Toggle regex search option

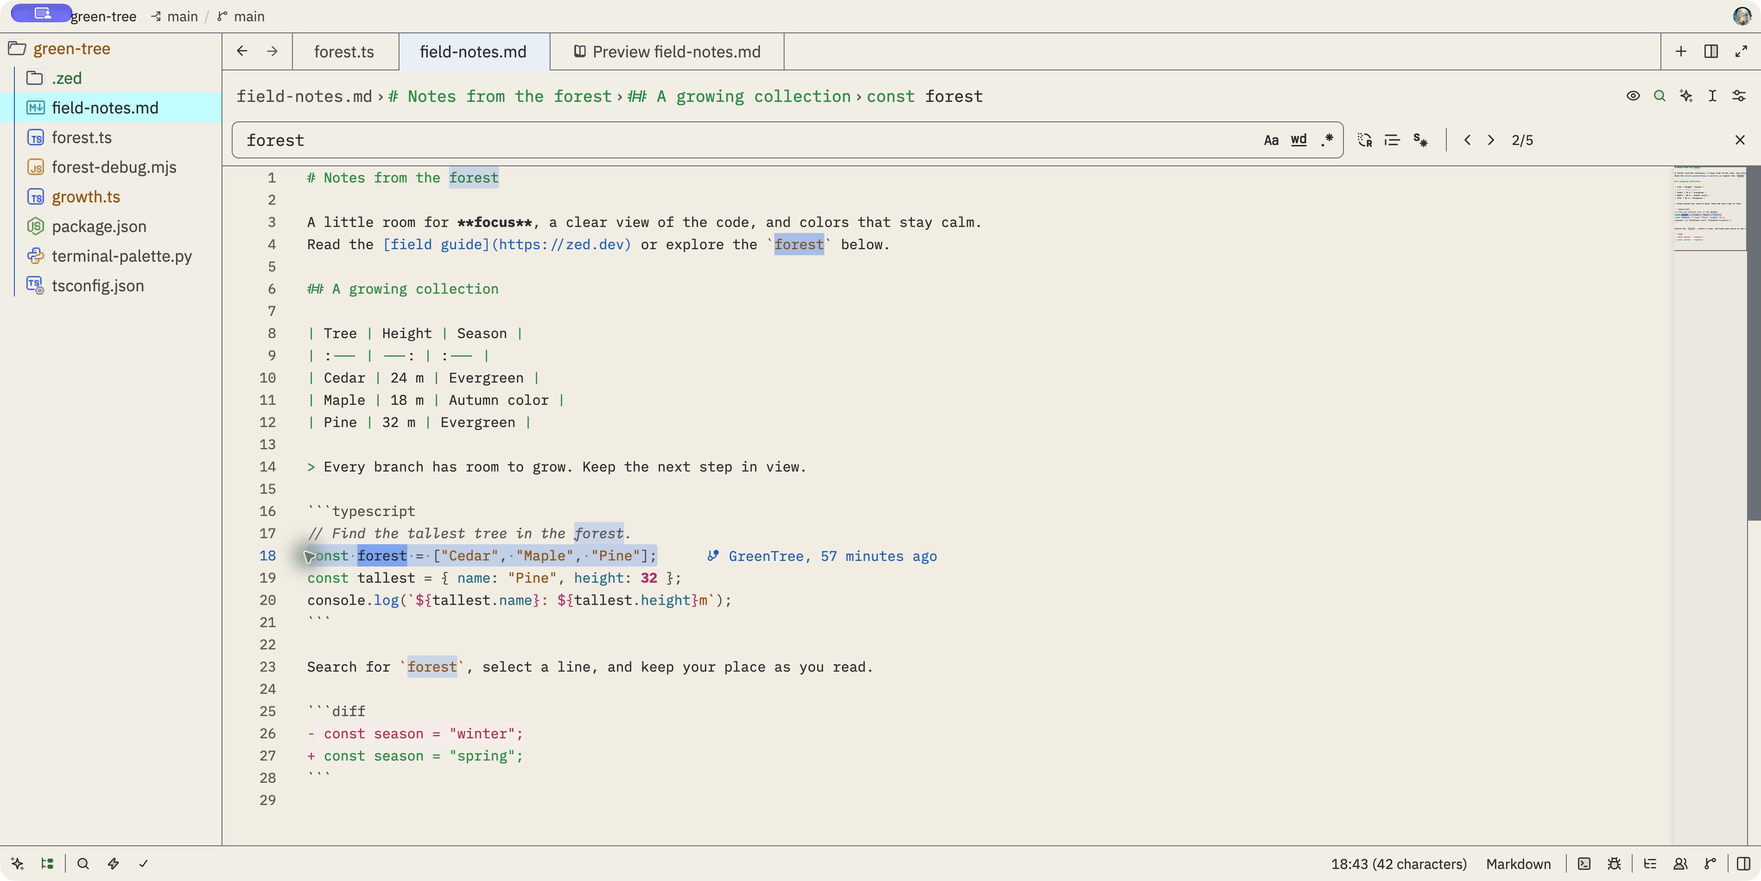coord(1327,140)
